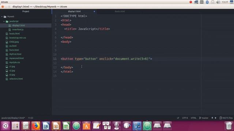Click the 13:27 clock

point(225,2)
